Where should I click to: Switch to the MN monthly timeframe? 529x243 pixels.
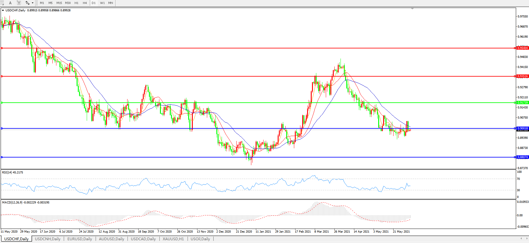(111, 3)
